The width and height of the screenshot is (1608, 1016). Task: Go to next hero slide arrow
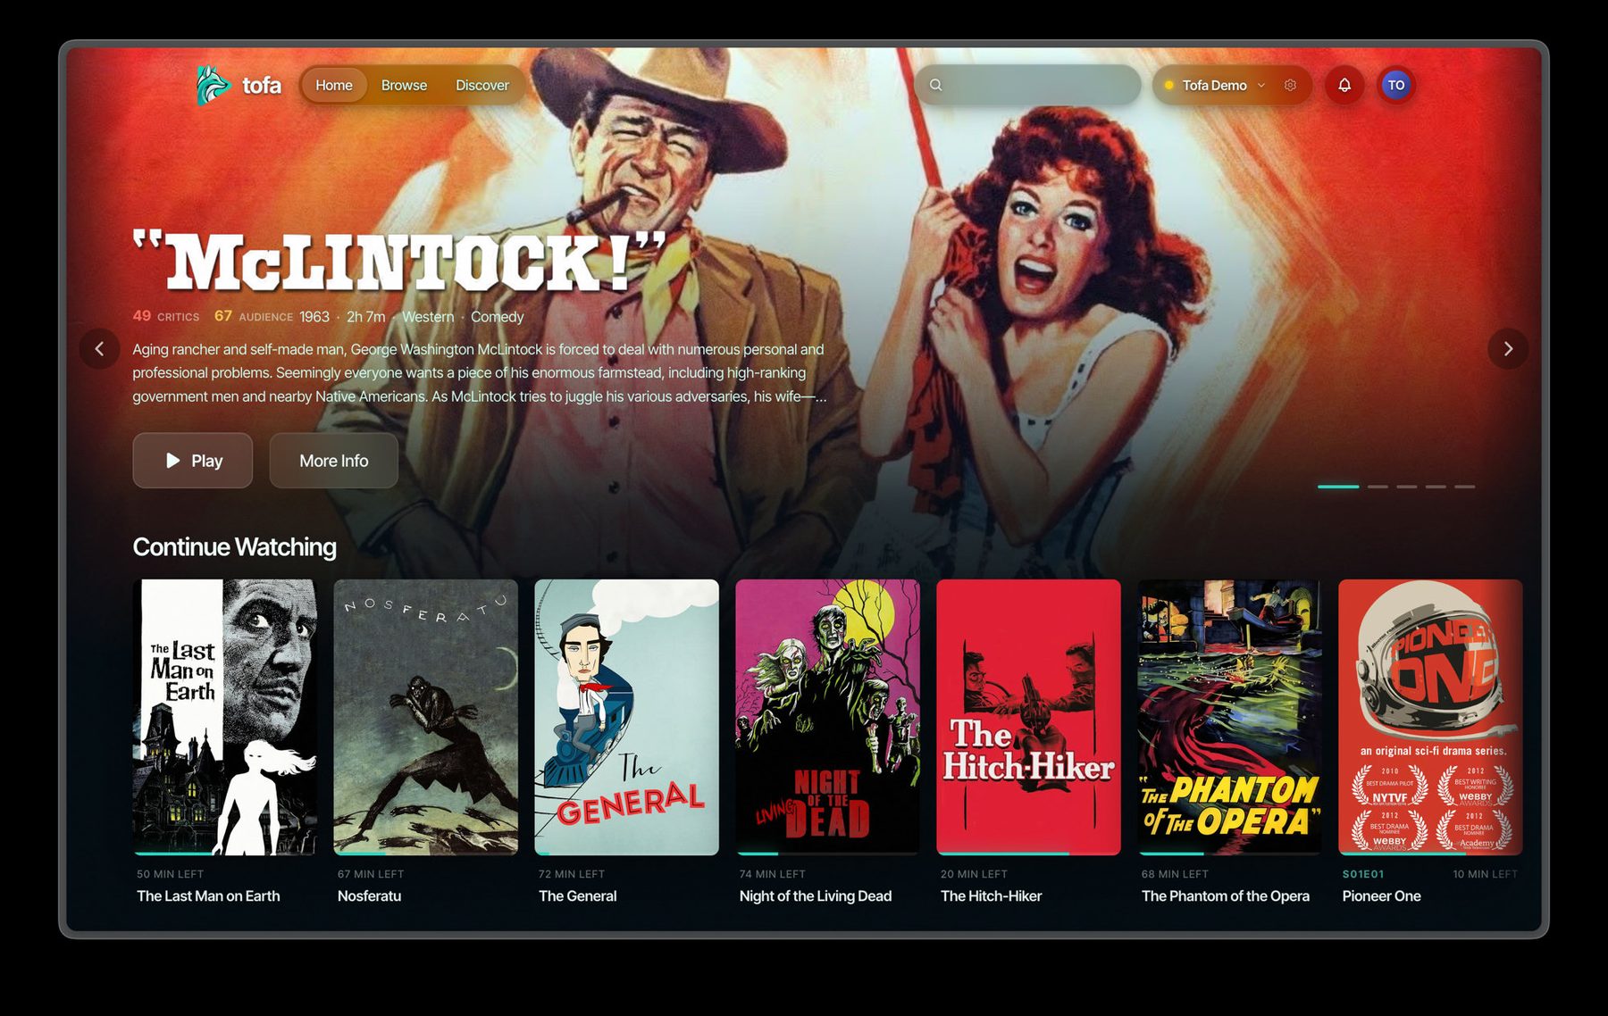[1508, 348]
